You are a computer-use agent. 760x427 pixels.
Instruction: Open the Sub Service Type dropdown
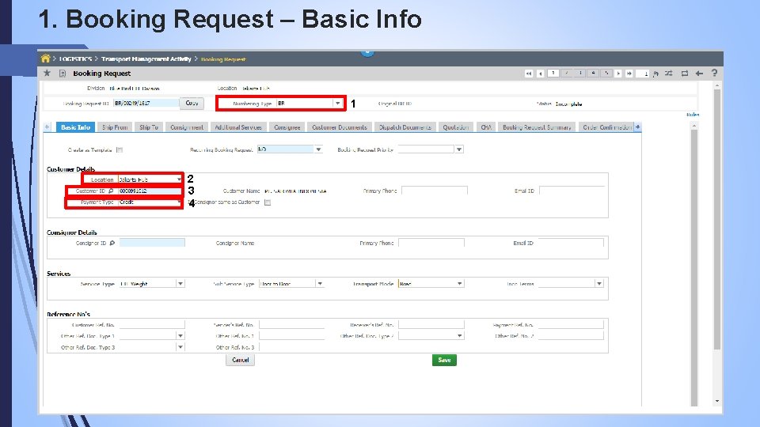point(319,284)
